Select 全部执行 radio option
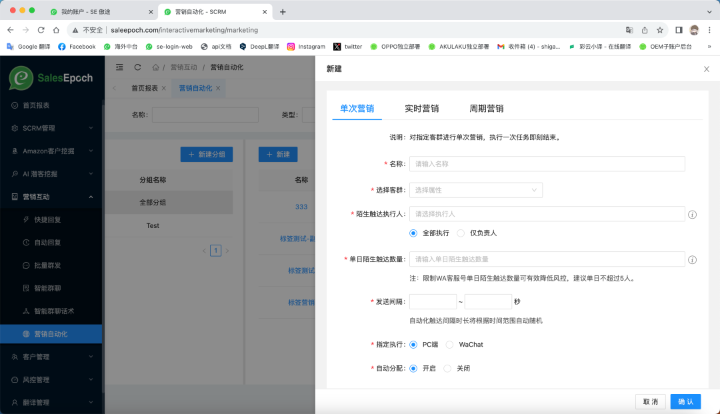This screenshot has width=720, height=414. [x=413, y=233]
